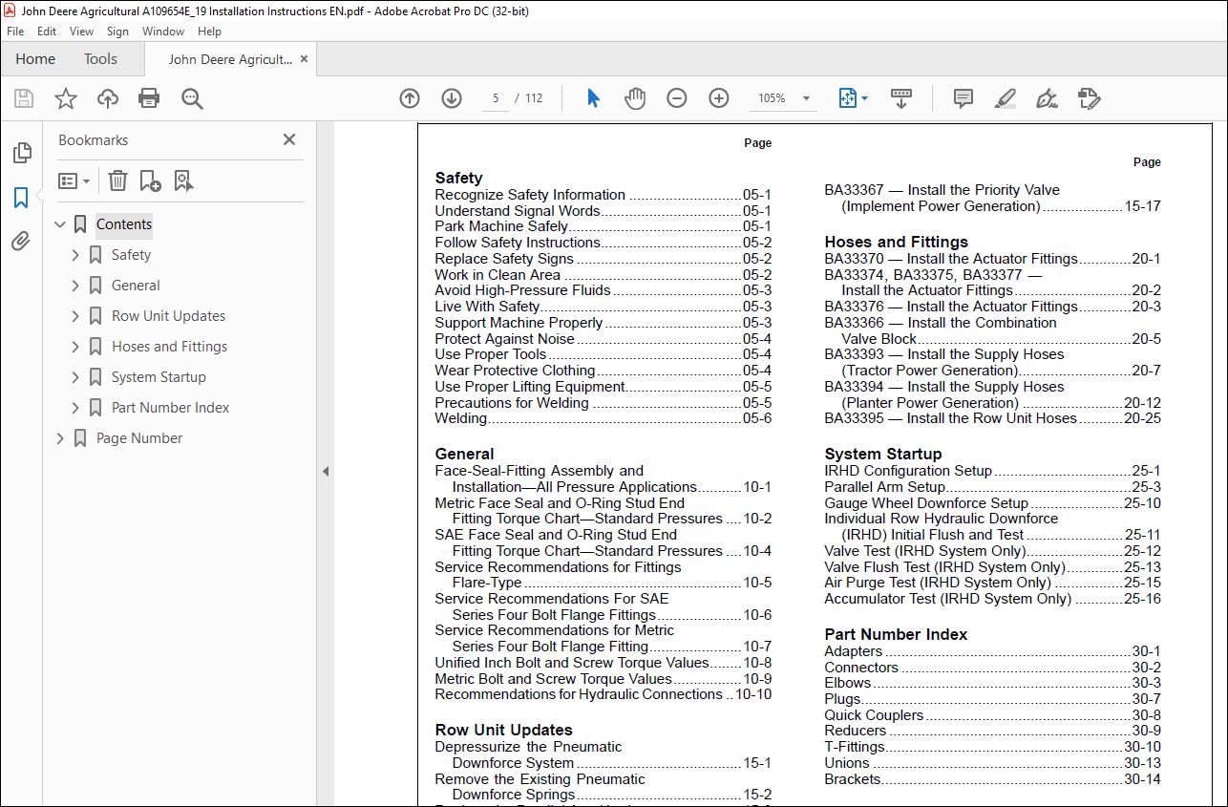This screenshot has height=807, width=1228.
Task: Select the Contents bookmark
Action: click(x=124, y=224)
